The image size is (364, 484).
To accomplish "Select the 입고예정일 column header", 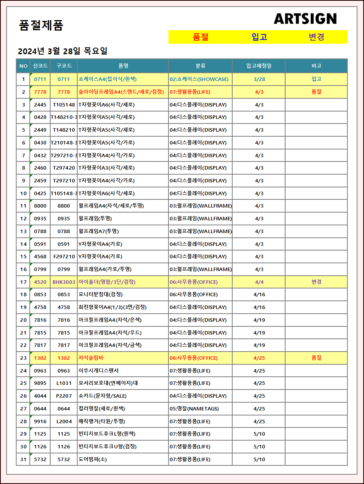I will tap(259, 66).
